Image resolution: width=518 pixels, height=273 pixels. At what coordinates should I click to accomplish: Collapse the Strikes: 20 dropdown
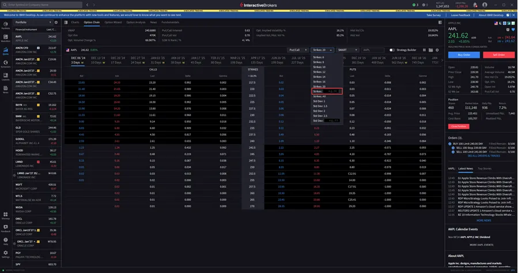point(322,50)
